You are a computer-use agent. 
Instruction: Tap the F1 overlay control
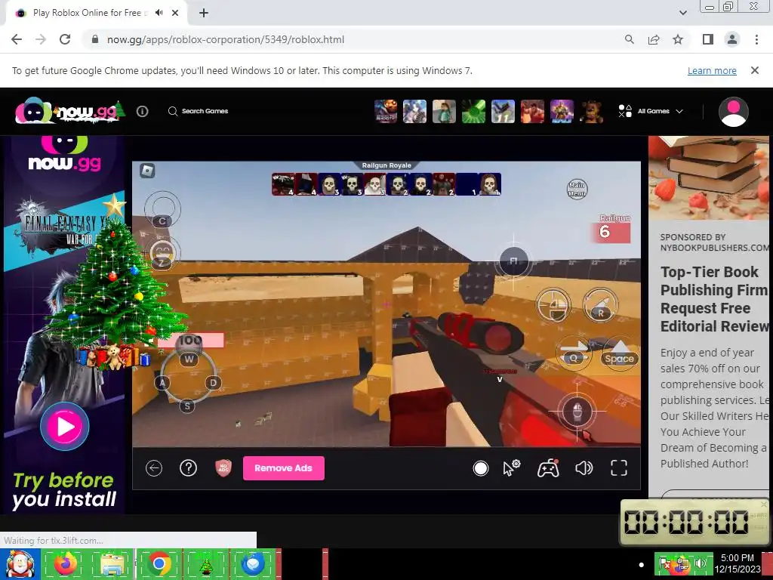coord(513,261)
